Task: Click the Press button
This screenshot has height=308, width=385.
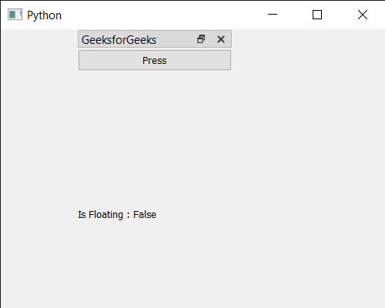Action: pos(155,60)
